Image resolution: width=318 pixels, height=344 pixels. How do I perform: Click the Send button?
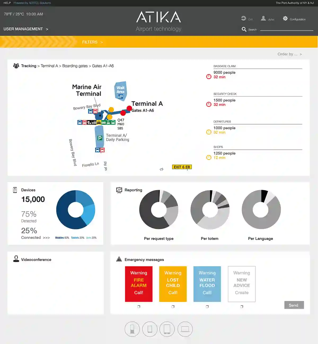(294, 305)
